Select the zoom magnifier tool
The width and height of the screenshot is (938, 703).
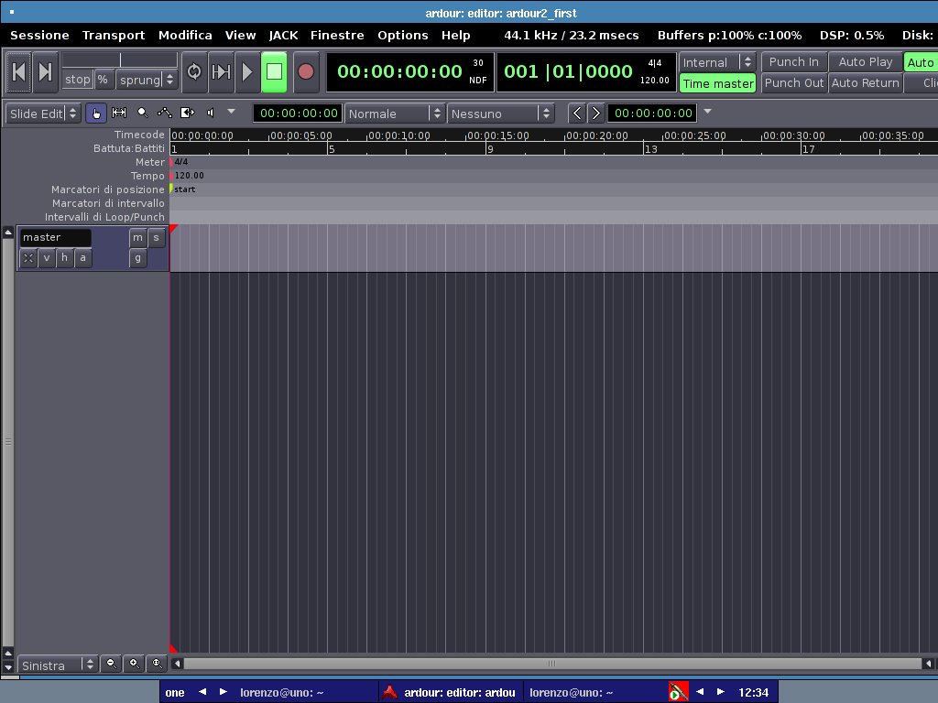142,114
